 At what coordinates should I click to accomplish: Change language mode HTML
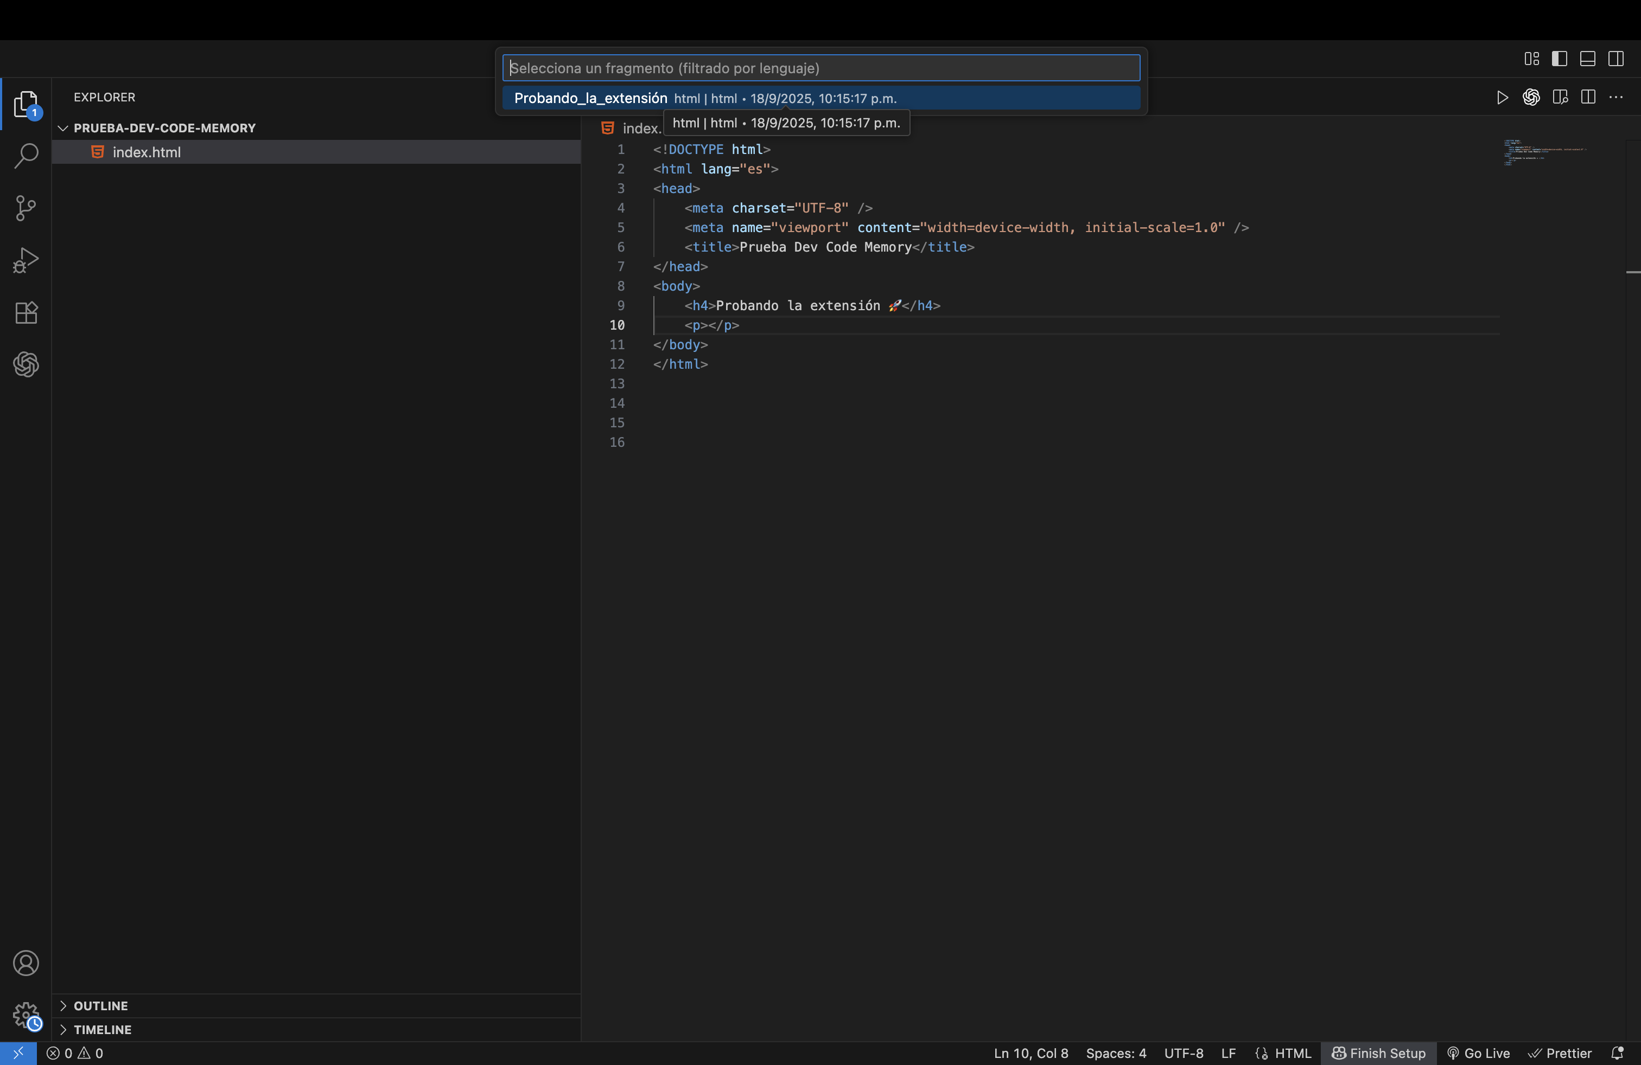[1293, 1053]
